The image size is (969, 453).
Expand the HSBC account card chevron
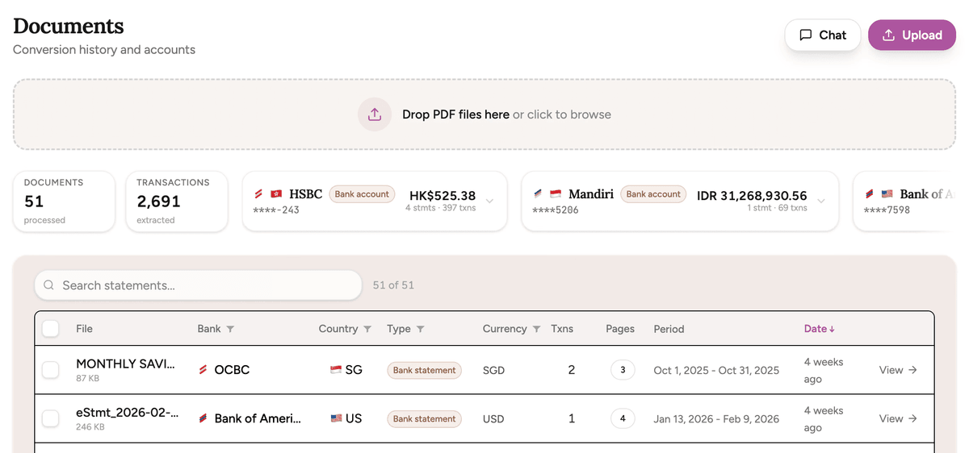(490, 201)
